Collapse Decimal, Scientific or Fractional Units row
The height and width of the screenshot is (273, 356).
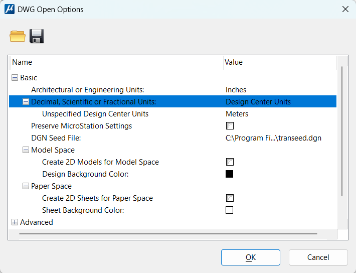(x=26, y=102)
